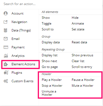
Task: Choose the Scroll to entry action
Action: [x=82, y=67]
